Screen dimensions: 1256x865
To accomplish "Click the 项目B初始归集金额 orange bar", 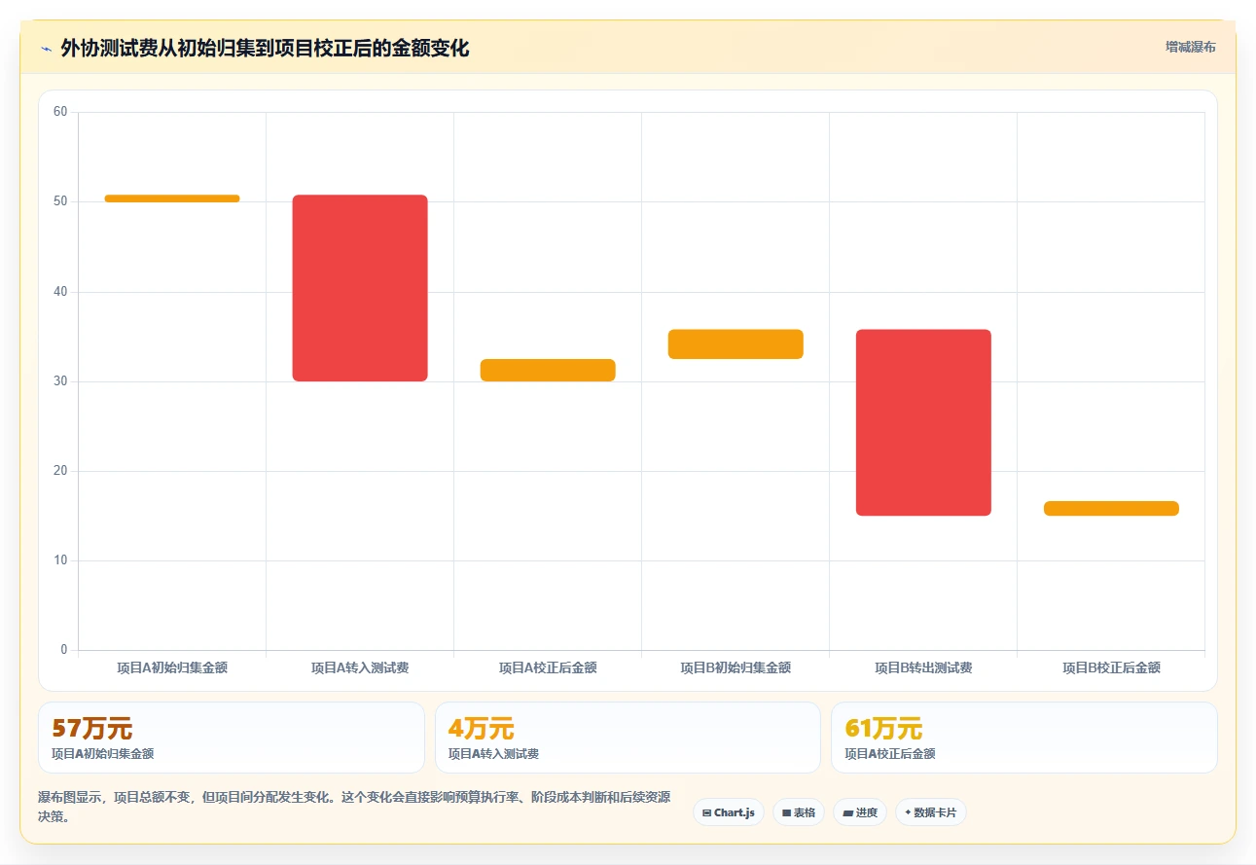I will (x=736, y=344).
